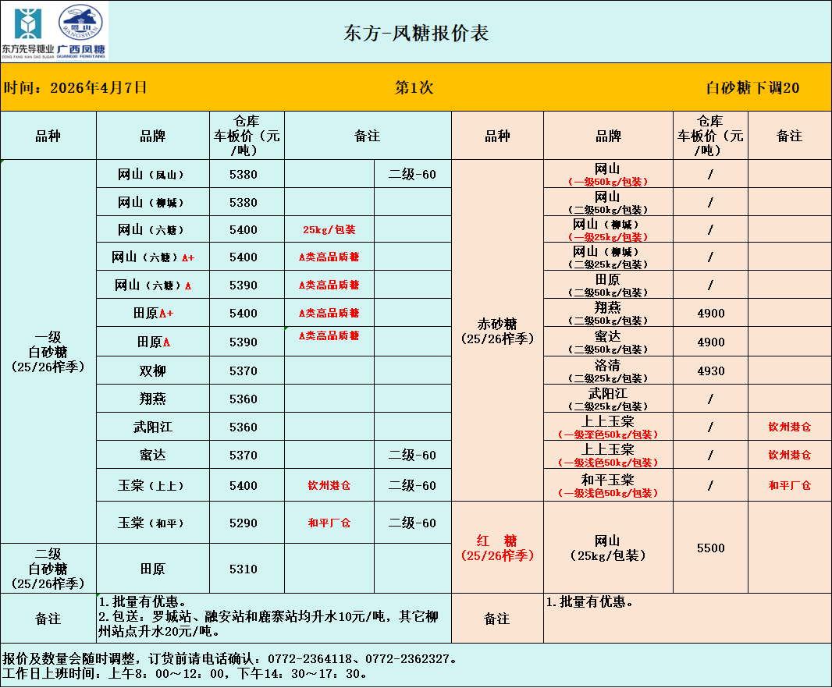Click 批量有优惠 note under the 红糖 section
Screen dimensions: 832x688
coord(589,602)
